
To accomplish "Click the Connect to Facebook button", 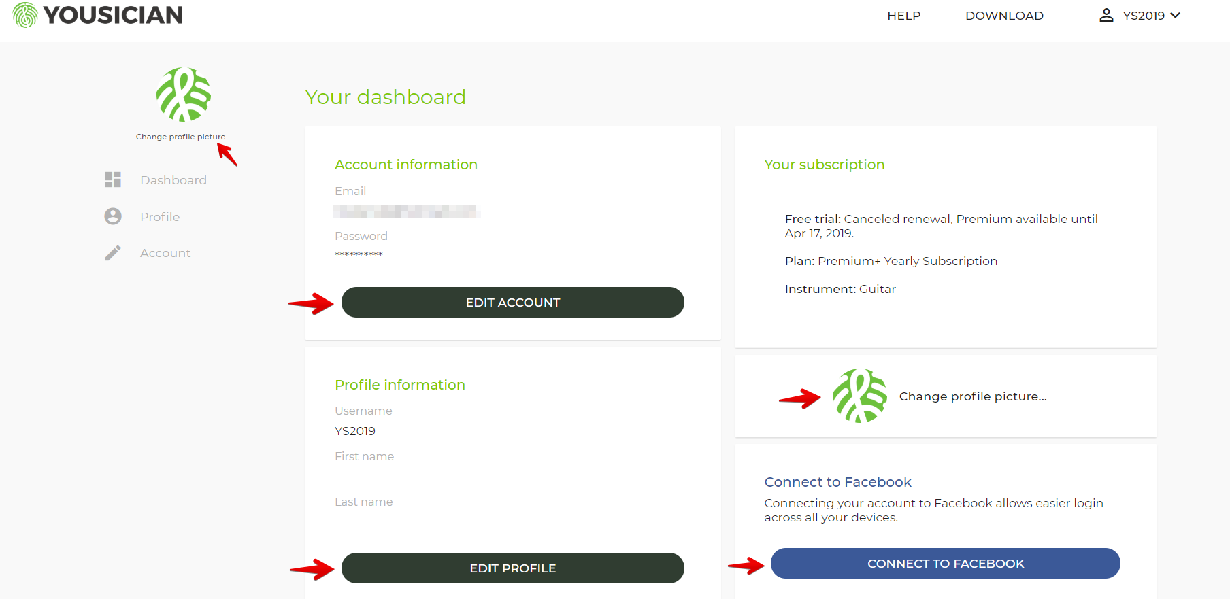I will [x=945, y=564].
